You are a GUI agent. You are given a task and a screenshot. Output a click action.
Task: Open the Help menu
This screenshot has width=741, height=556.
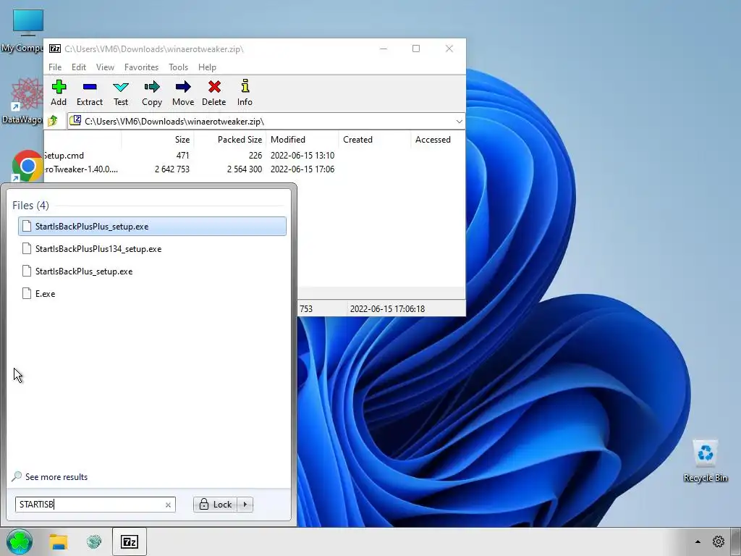pos(207,67)
